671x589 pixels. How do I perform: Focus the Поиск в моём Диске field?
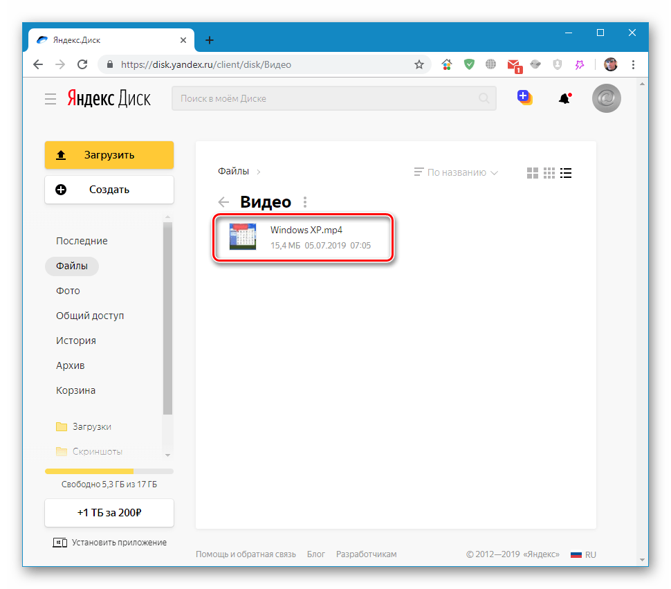pos(334,98)
